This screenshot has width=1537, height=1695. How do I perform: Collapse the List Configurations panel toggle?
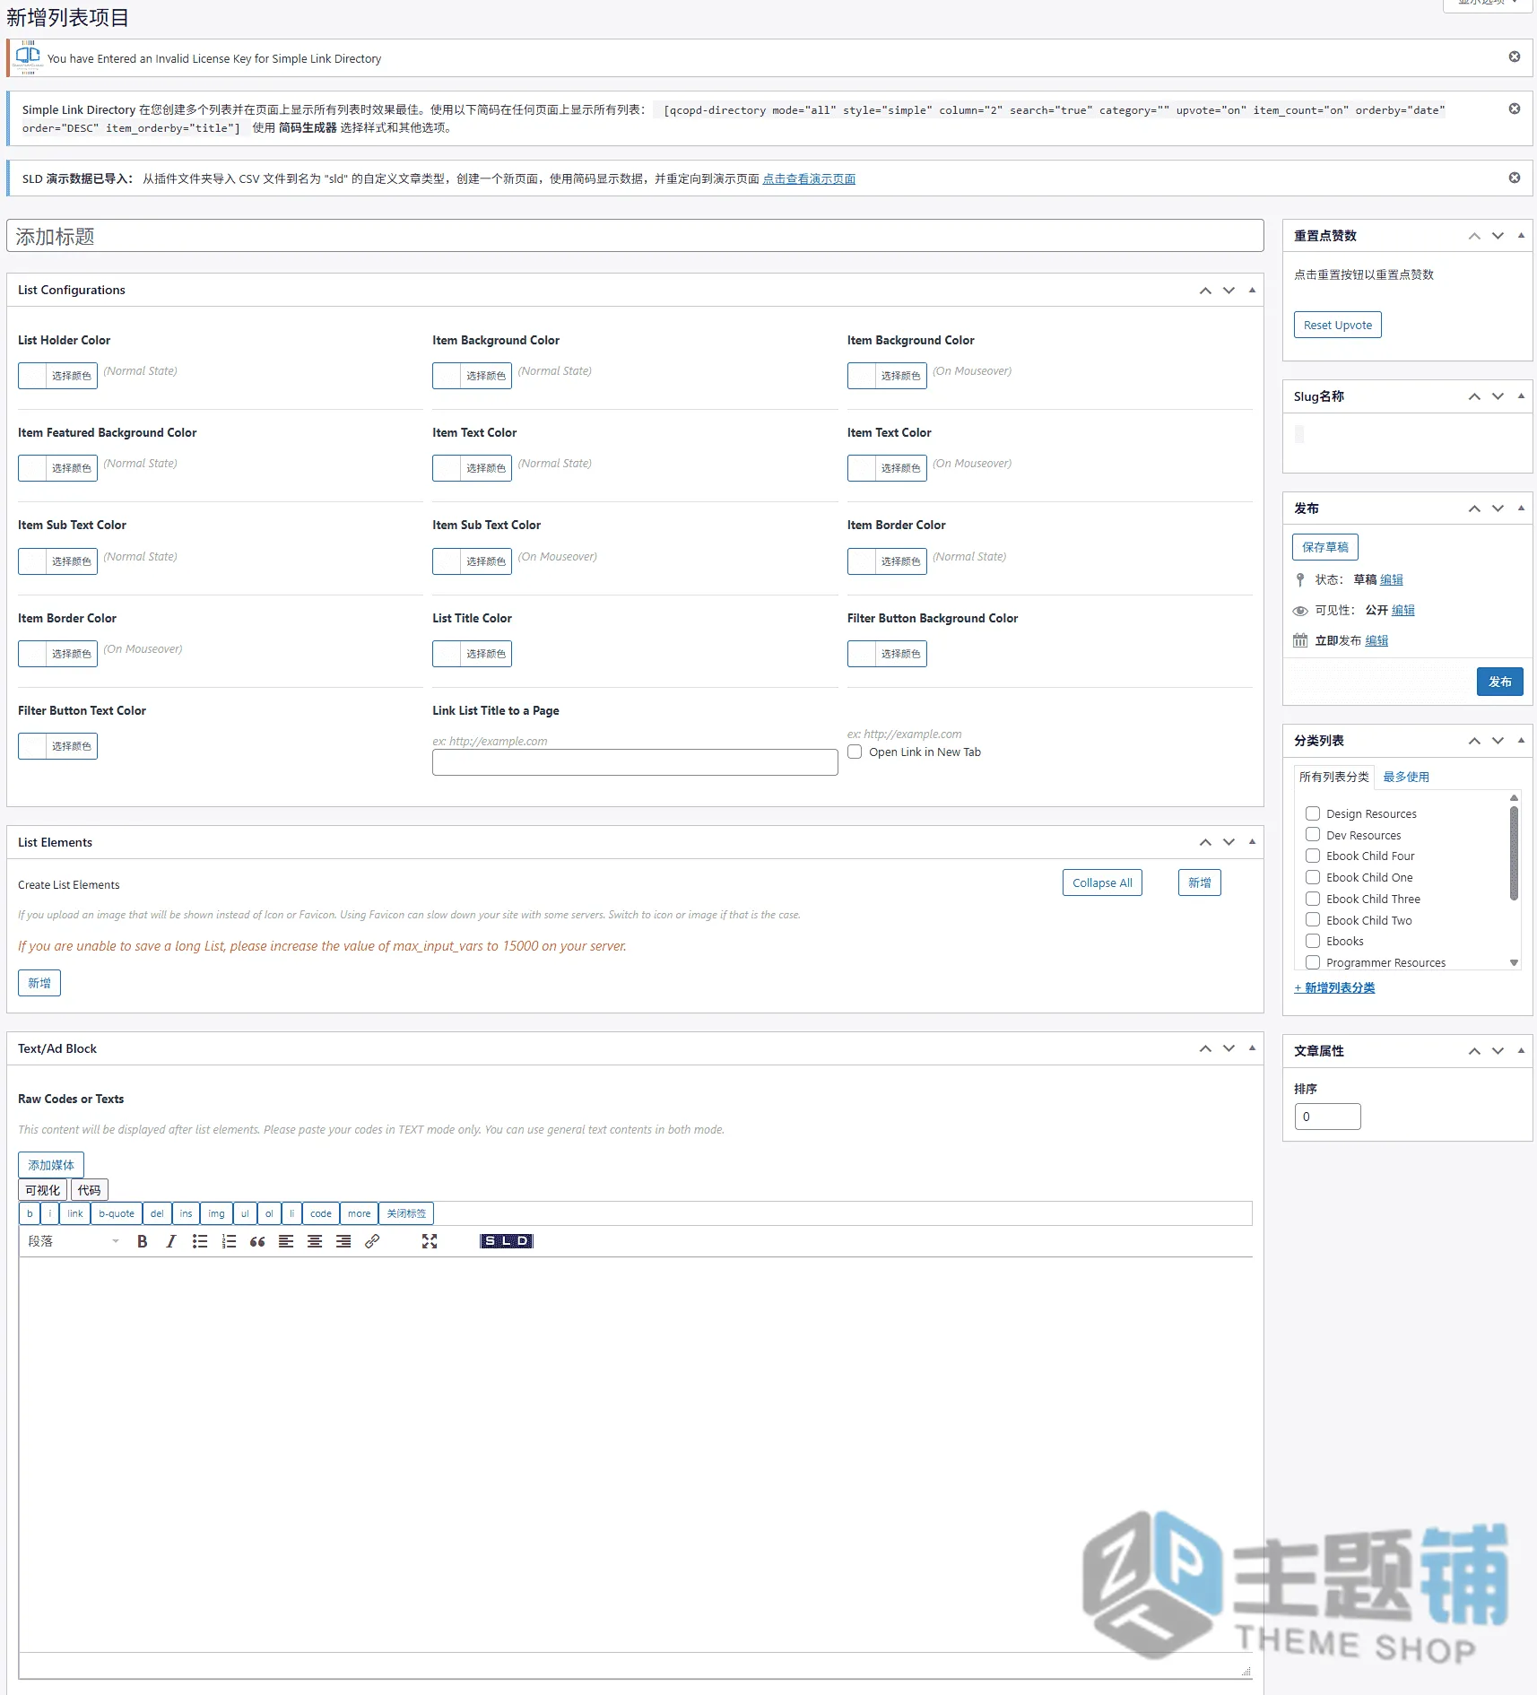click(x=1252, y=290)
